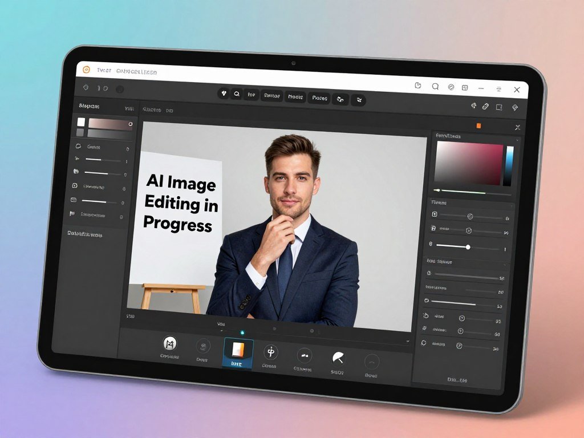The height and width of the screenshot is (438, 584).
Task: Click the square crop-like icon in the top right toolbar
Action: 499,107
